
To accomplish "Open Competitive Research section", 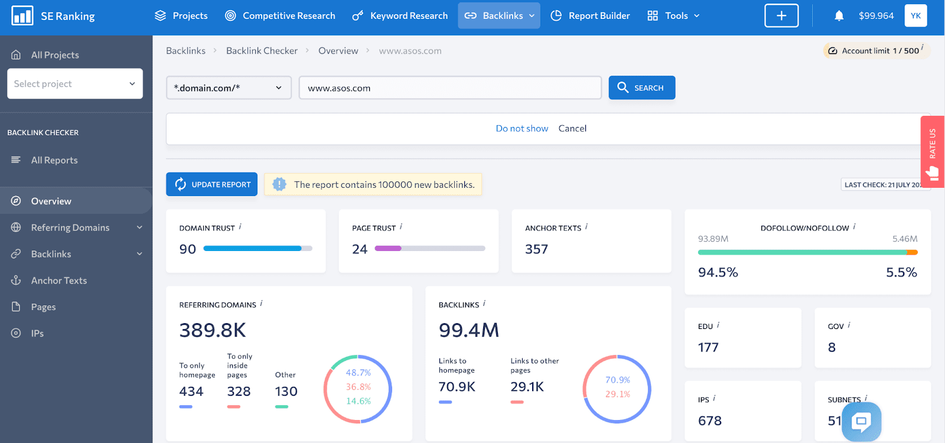I will point(280,16).
